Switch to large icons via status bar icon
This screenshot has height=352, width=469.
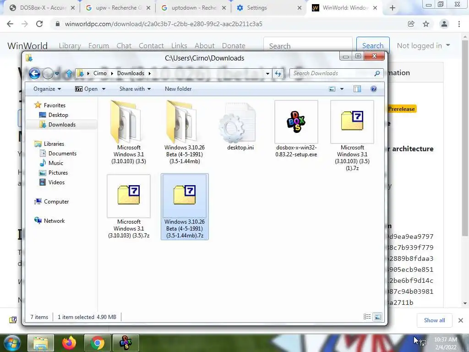(378, 317)
